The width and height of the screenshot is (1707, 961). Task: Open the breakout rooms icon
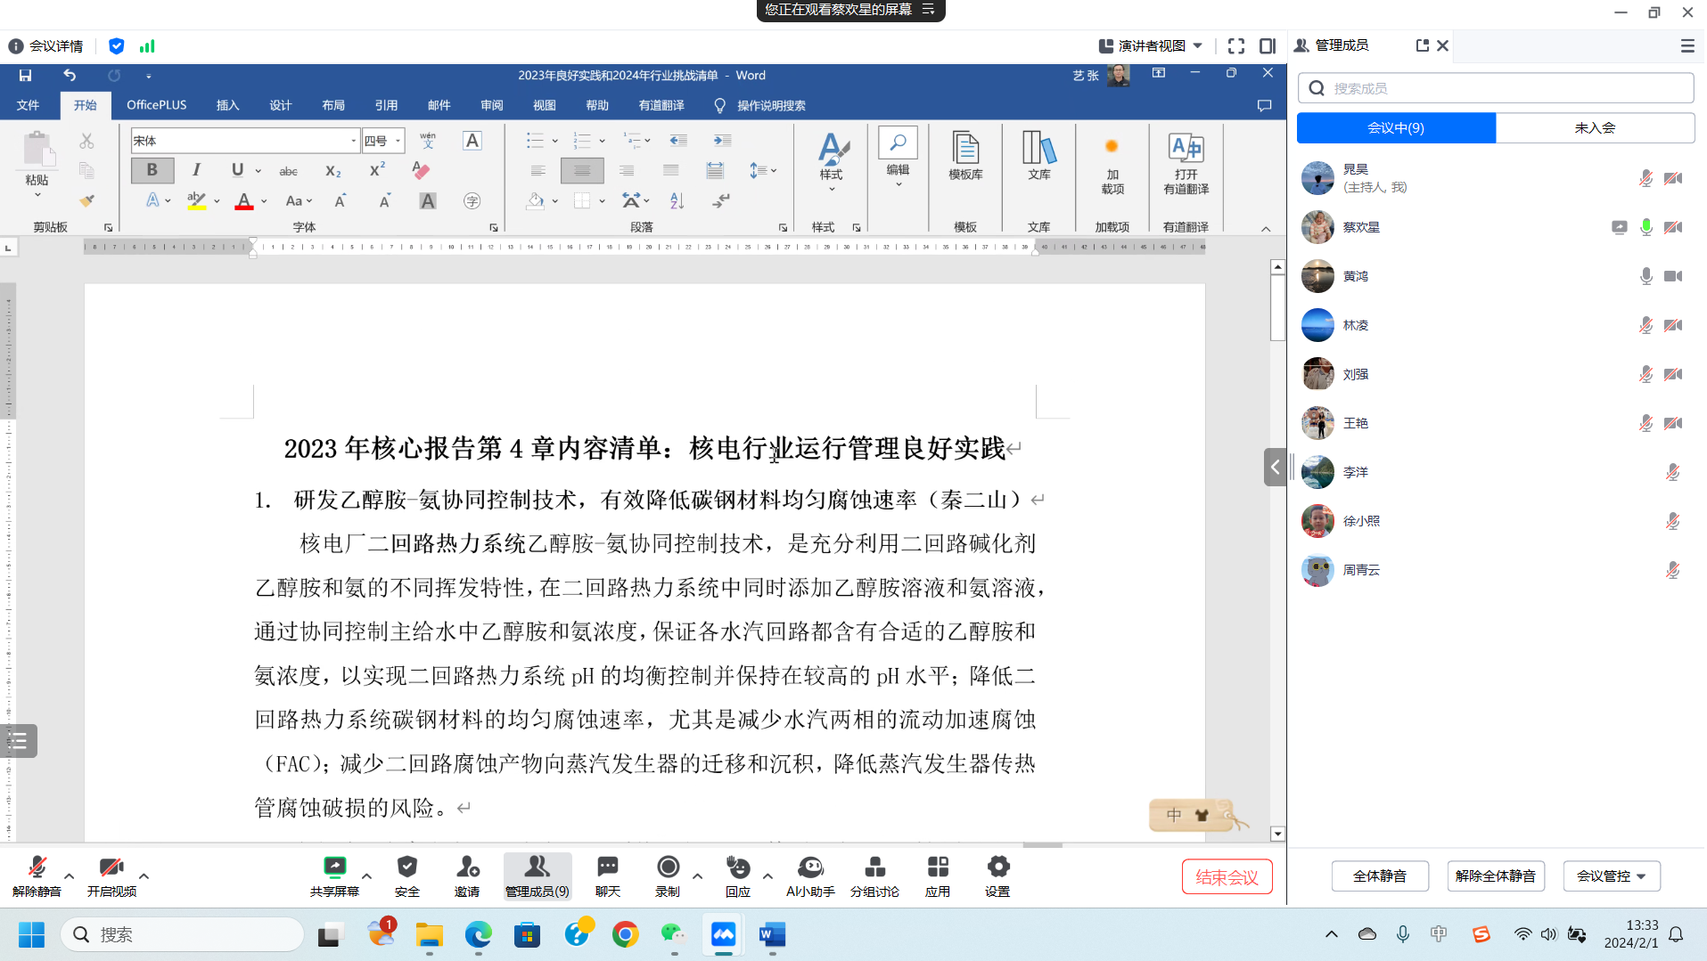pos(874,867)
